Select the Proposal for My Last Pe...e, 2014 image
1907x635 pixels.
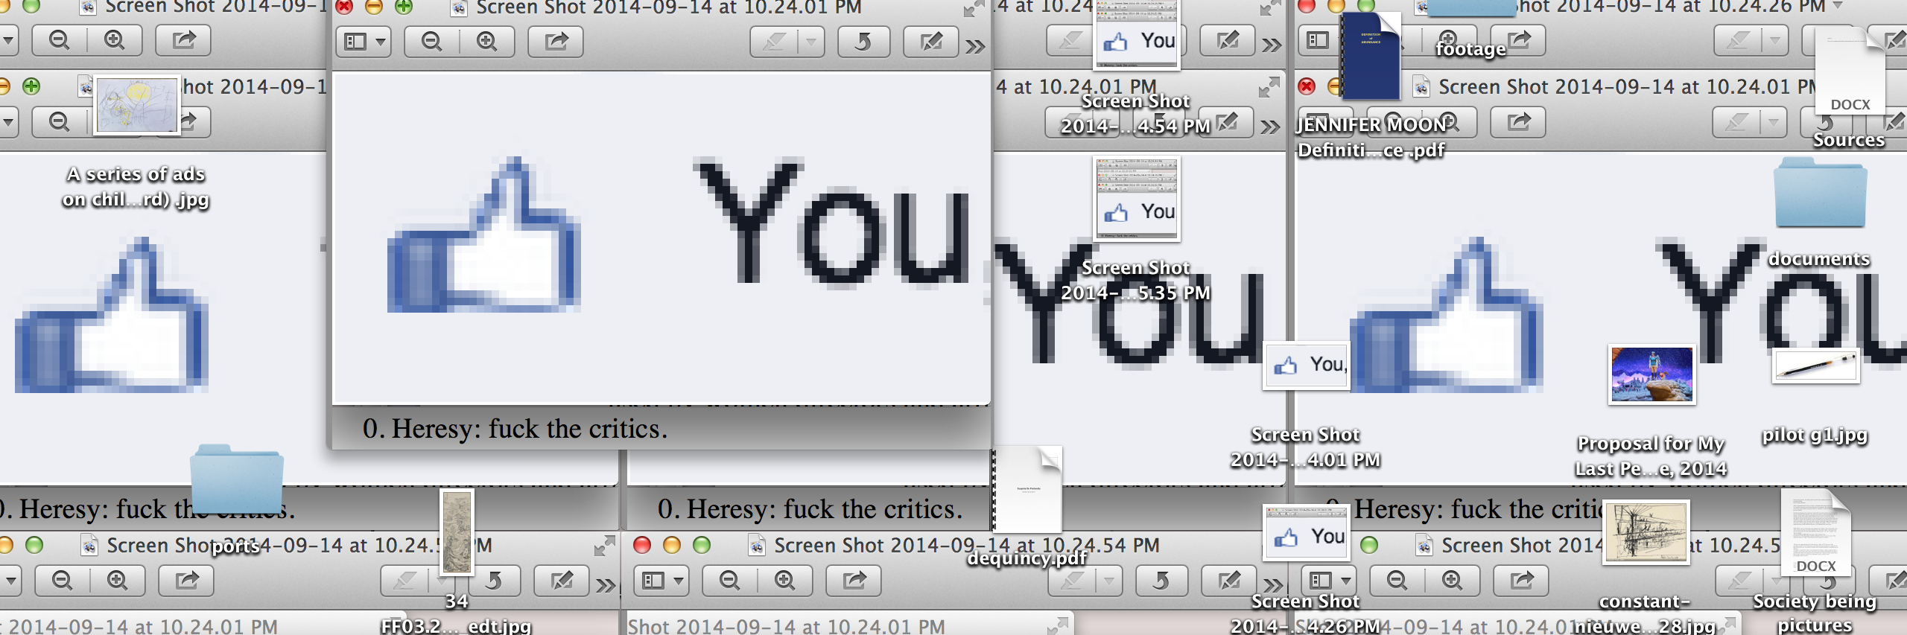tap(1651, 374)
